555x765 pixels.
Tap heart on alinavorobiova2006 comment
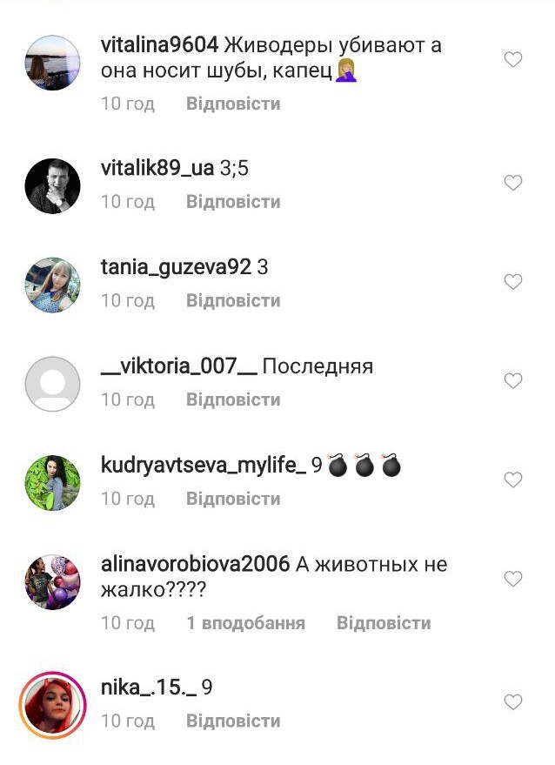click(x=512, y=579)
